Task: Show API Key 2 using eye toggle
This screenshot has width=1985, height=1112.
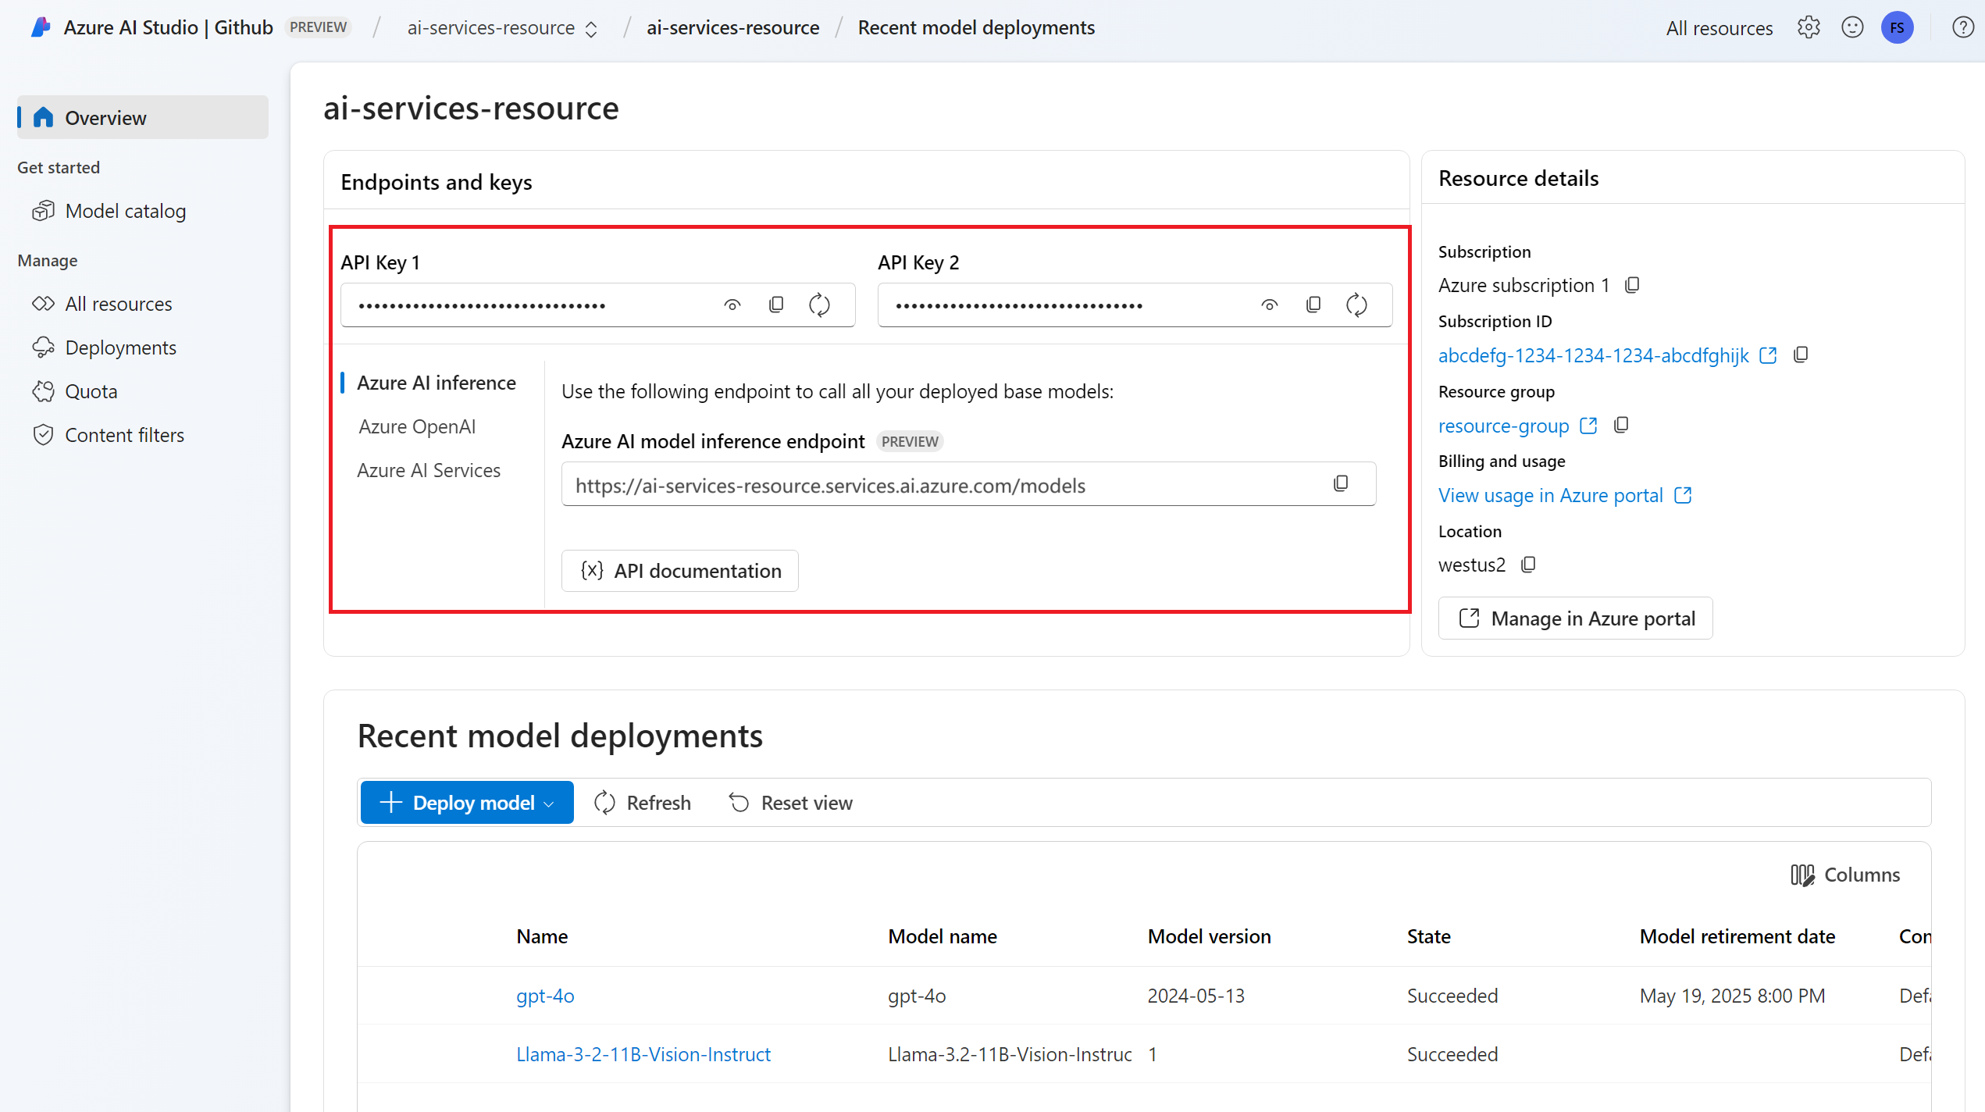Action: coord(1269,305)
